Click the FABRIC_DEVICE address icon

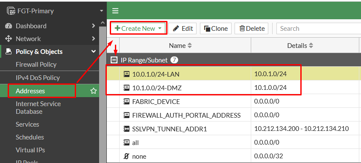126,101
